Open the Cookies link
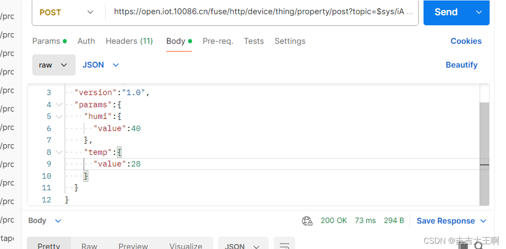The height and width of the screenshot is (249, 506). (x=466, y=41)
